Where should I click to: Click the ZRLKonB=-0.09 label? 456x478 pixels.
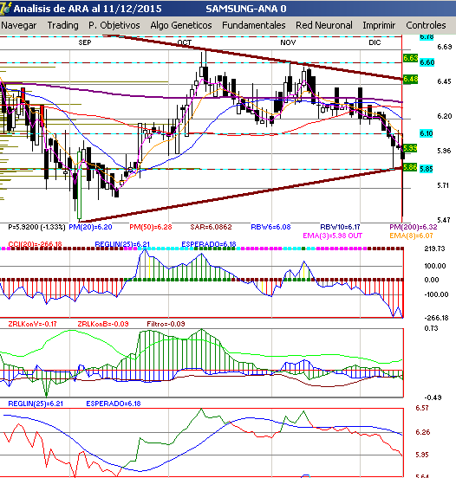[103, 324]
